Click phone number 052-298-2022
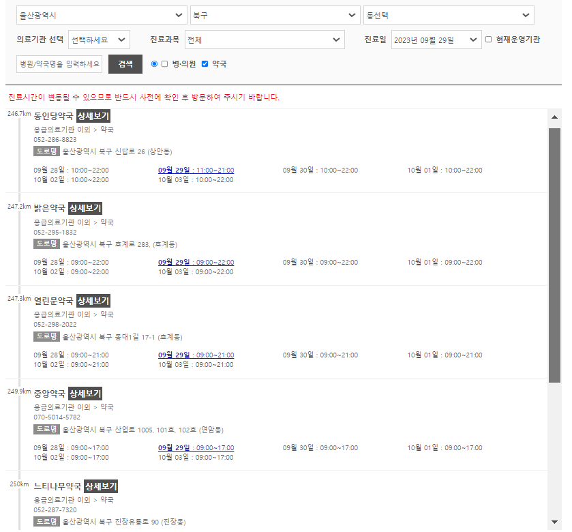The image size is (572, 532). pos(55,325)
